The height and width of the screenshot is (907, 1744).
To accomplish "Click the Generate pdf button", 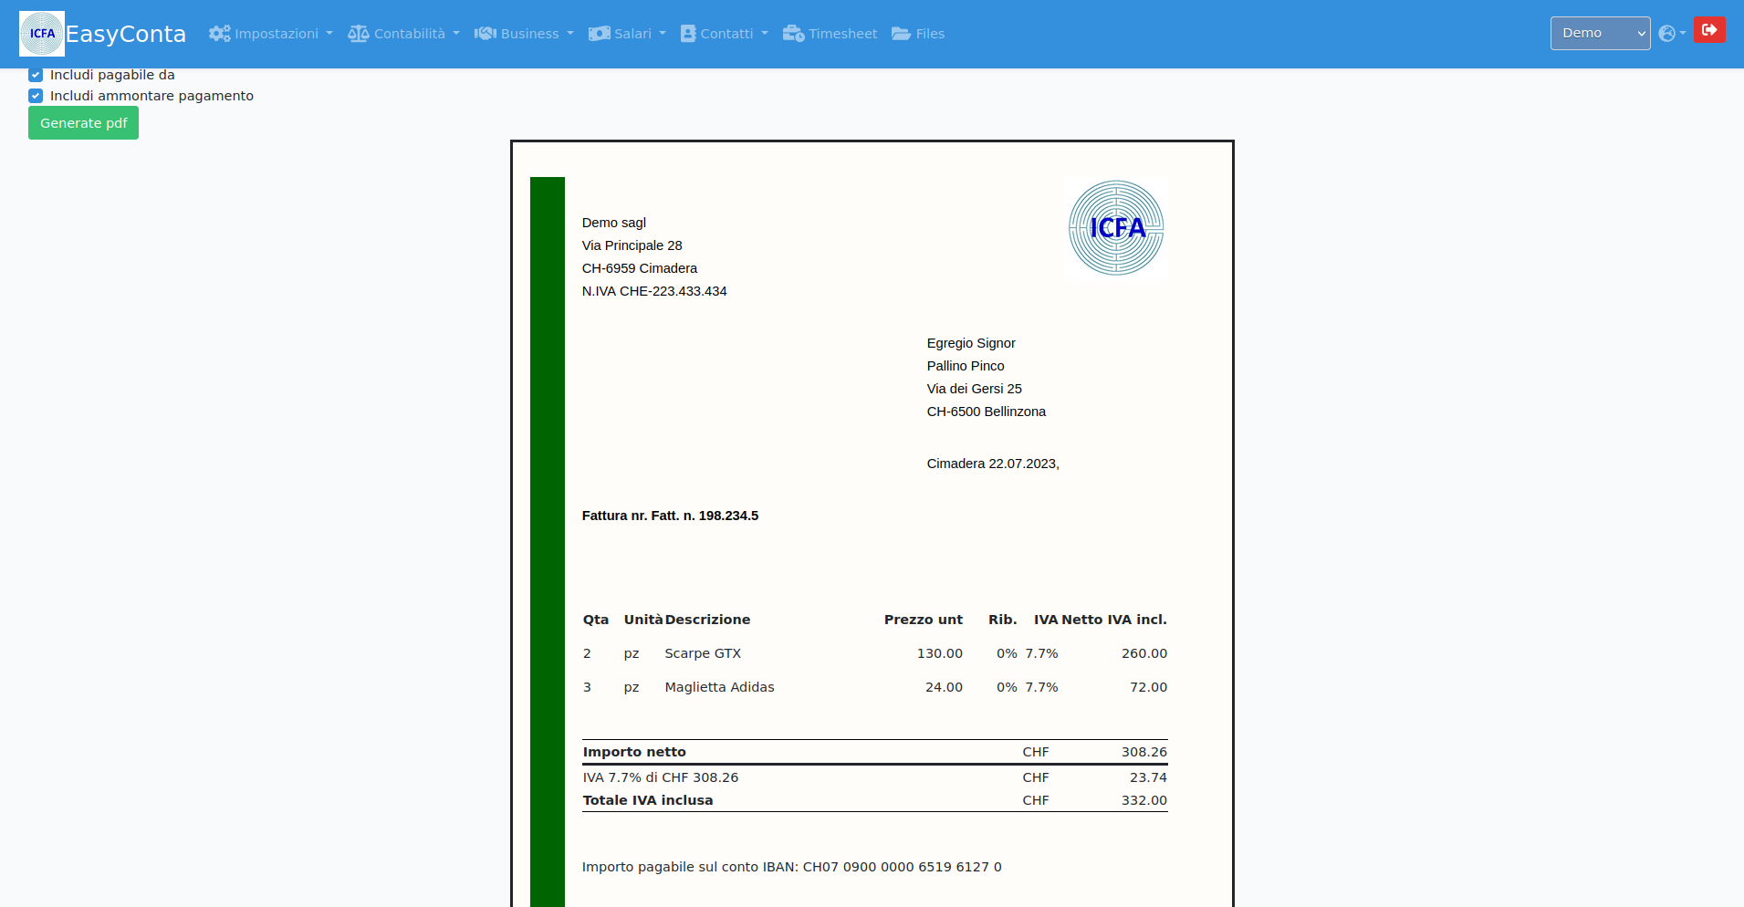I will [x=83, y=123].
